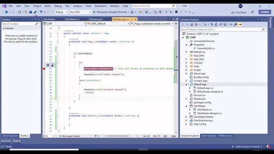Screen dimensions: 274x154
Task: Click the Search Solution Explorer field
Action: (223, 30)
